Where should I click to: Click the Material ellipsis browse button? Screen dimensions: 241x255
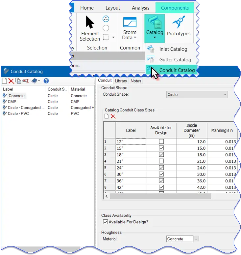tap(196, 239)
